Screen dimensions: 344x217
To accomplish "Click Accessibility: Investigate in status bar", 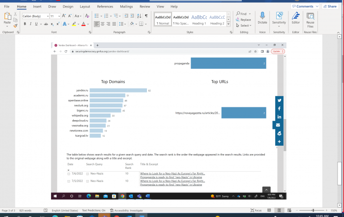I will click(x=126, y=211).
